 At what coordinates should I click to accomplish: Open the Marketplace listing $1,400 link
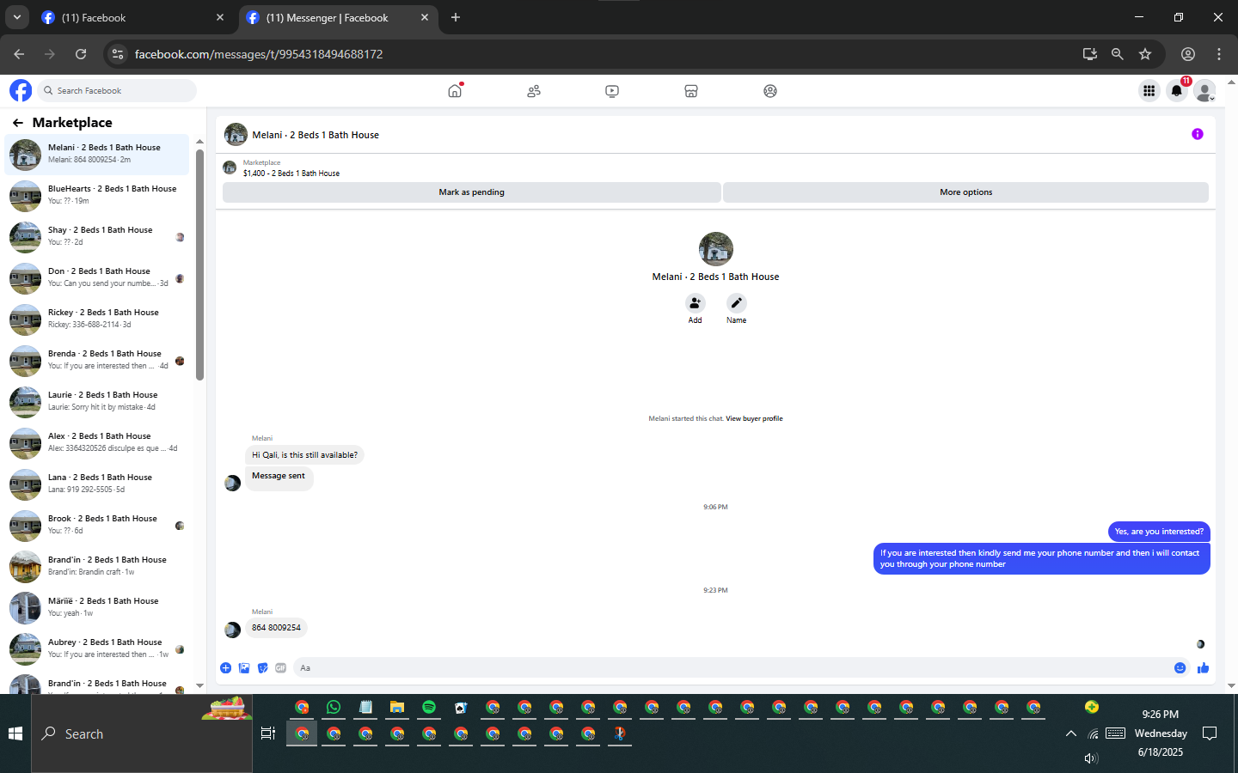click(x=291, y=173)
